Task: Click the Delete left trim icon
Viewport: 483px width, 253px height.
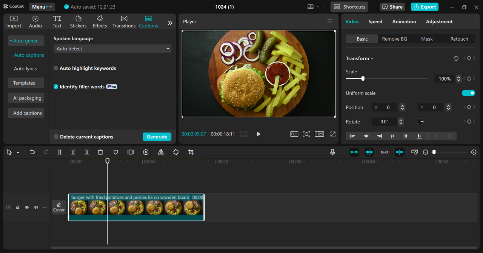Action: pyautogui.click(x=73, y=152)
